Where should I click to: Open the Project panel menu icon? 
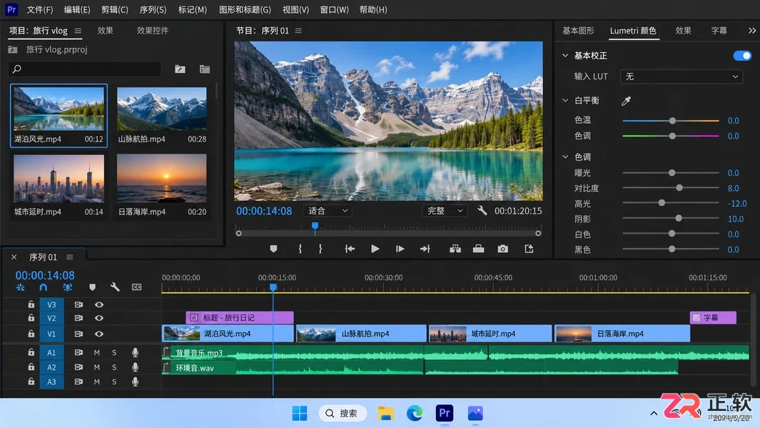click(x=78, y=31)
